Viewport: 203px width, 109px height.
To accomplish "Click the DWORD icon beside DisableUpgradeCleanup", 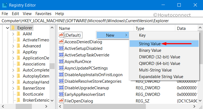I will [61, 88].
